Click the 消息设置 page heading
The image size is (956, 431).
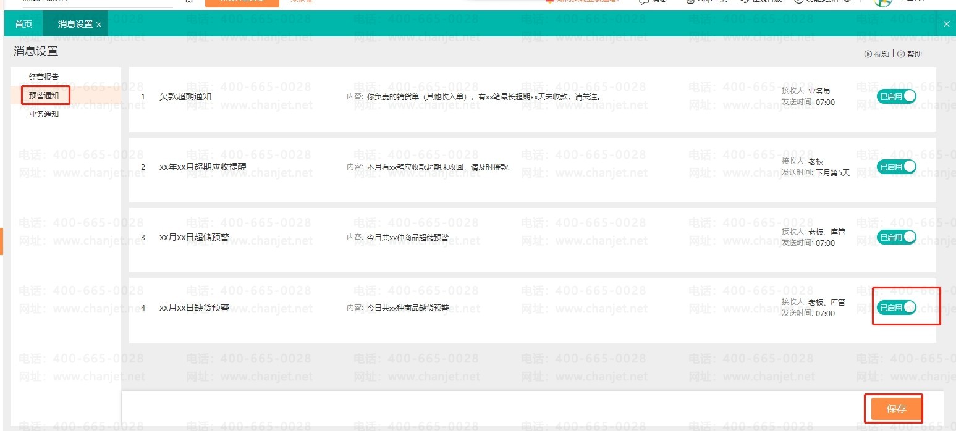36,51
